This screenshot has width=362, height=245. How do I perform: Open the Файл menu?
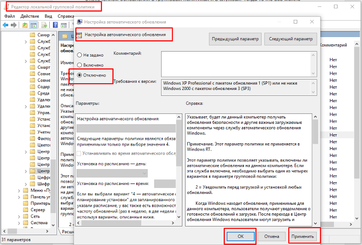tap(10, 16)
